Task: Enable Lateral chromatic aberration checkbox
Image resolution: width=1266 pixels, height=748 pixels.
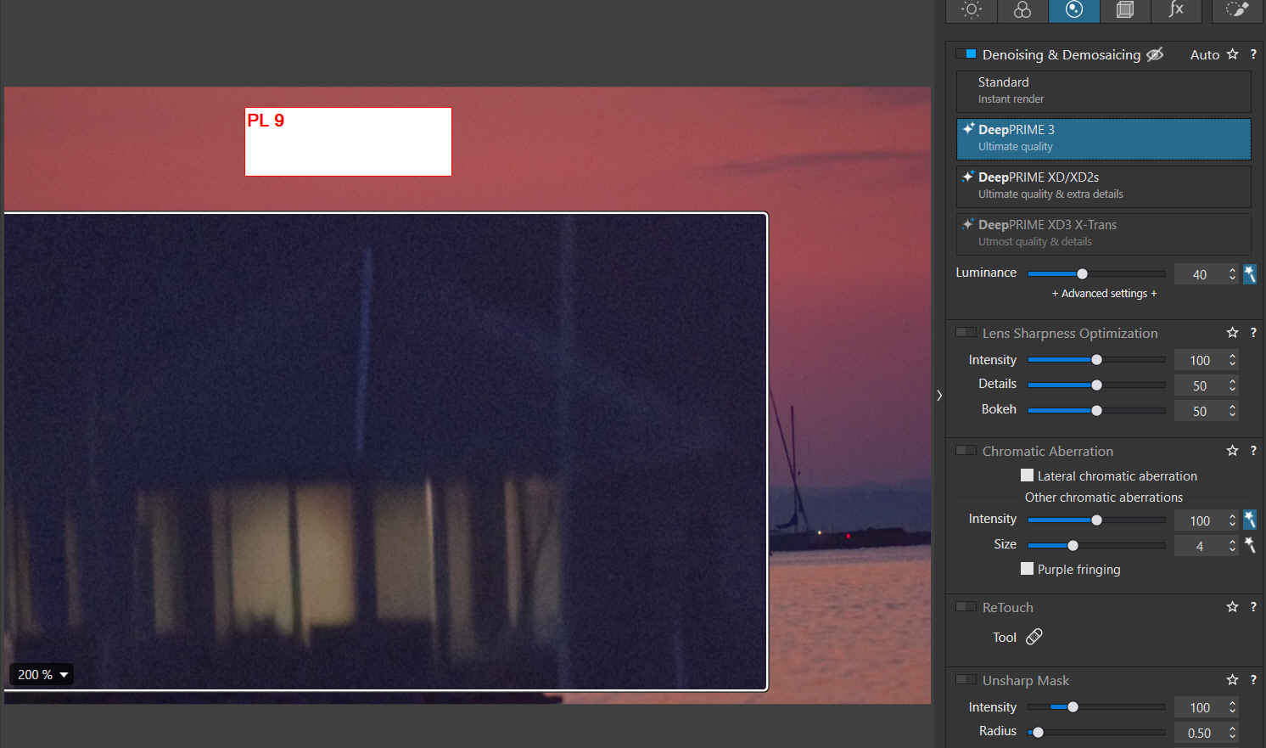Action: click(x=1027, y=475)
